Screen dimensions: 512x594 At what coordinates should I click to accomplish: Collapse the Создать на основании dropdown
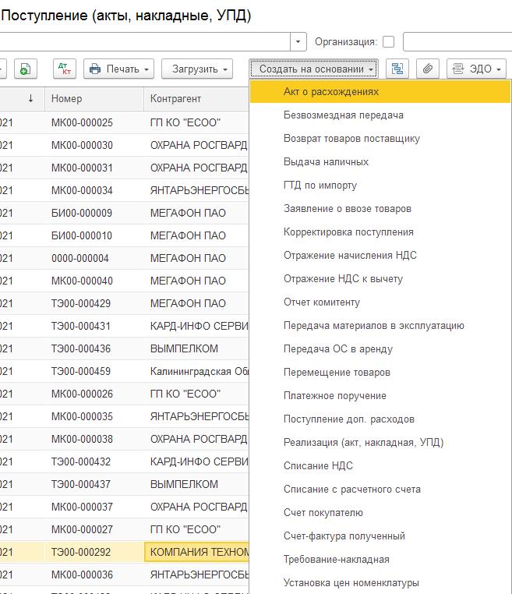[313, 69]
